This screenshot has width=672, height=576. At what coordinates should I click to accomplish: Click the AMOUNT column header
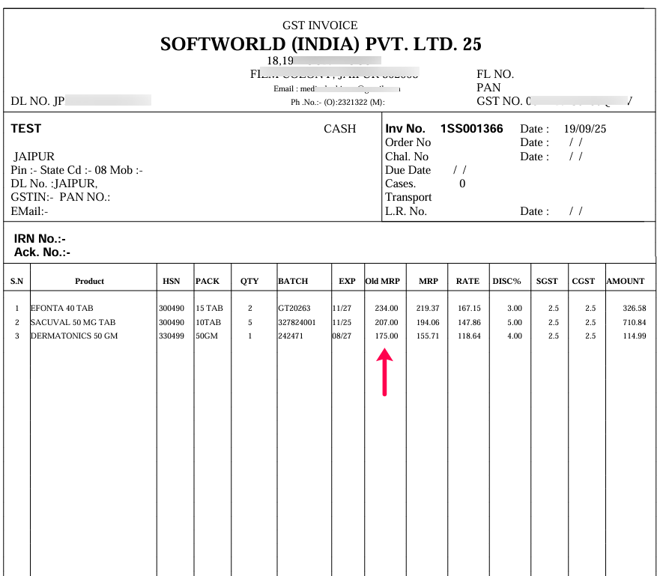[625, 281]
